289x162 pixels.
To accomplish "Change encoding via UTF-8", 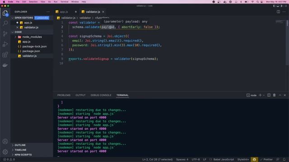I will click(x=196, y=160).
